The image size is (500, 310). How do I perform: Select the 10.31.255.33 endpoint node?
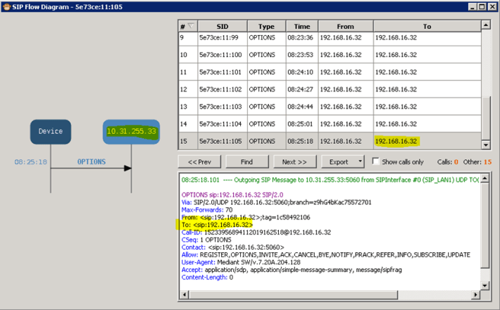pyautogui.click(x=131, y=131)
